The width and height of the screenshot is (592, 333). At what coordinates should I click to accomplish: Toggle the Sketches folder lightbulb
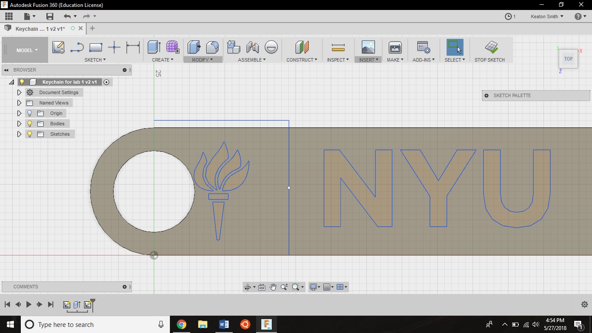coord(29,134)
